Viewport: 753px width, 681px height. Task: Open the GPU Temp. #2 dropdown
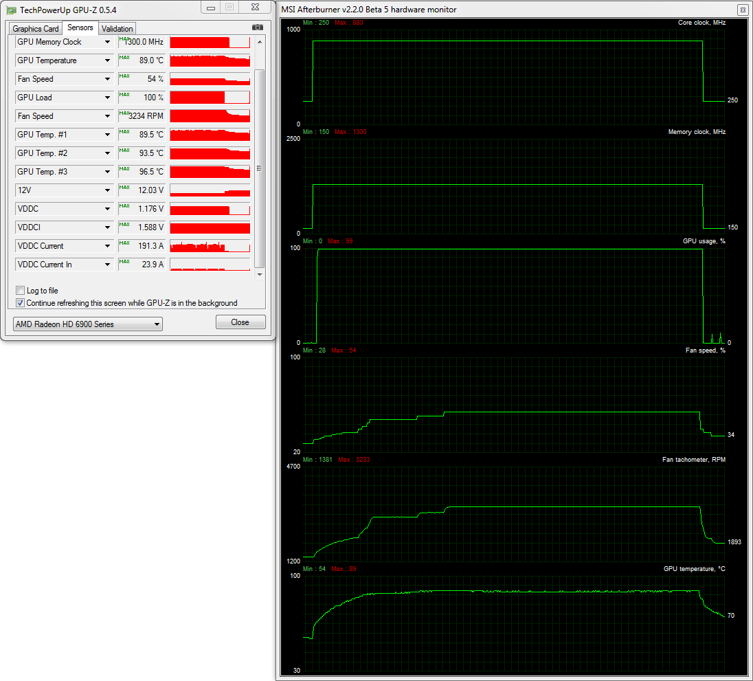click(x=107, y=153)
